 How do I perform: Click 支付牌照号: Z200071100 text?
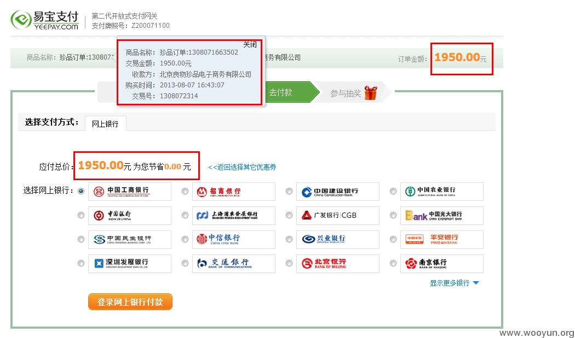pos(130,26)
